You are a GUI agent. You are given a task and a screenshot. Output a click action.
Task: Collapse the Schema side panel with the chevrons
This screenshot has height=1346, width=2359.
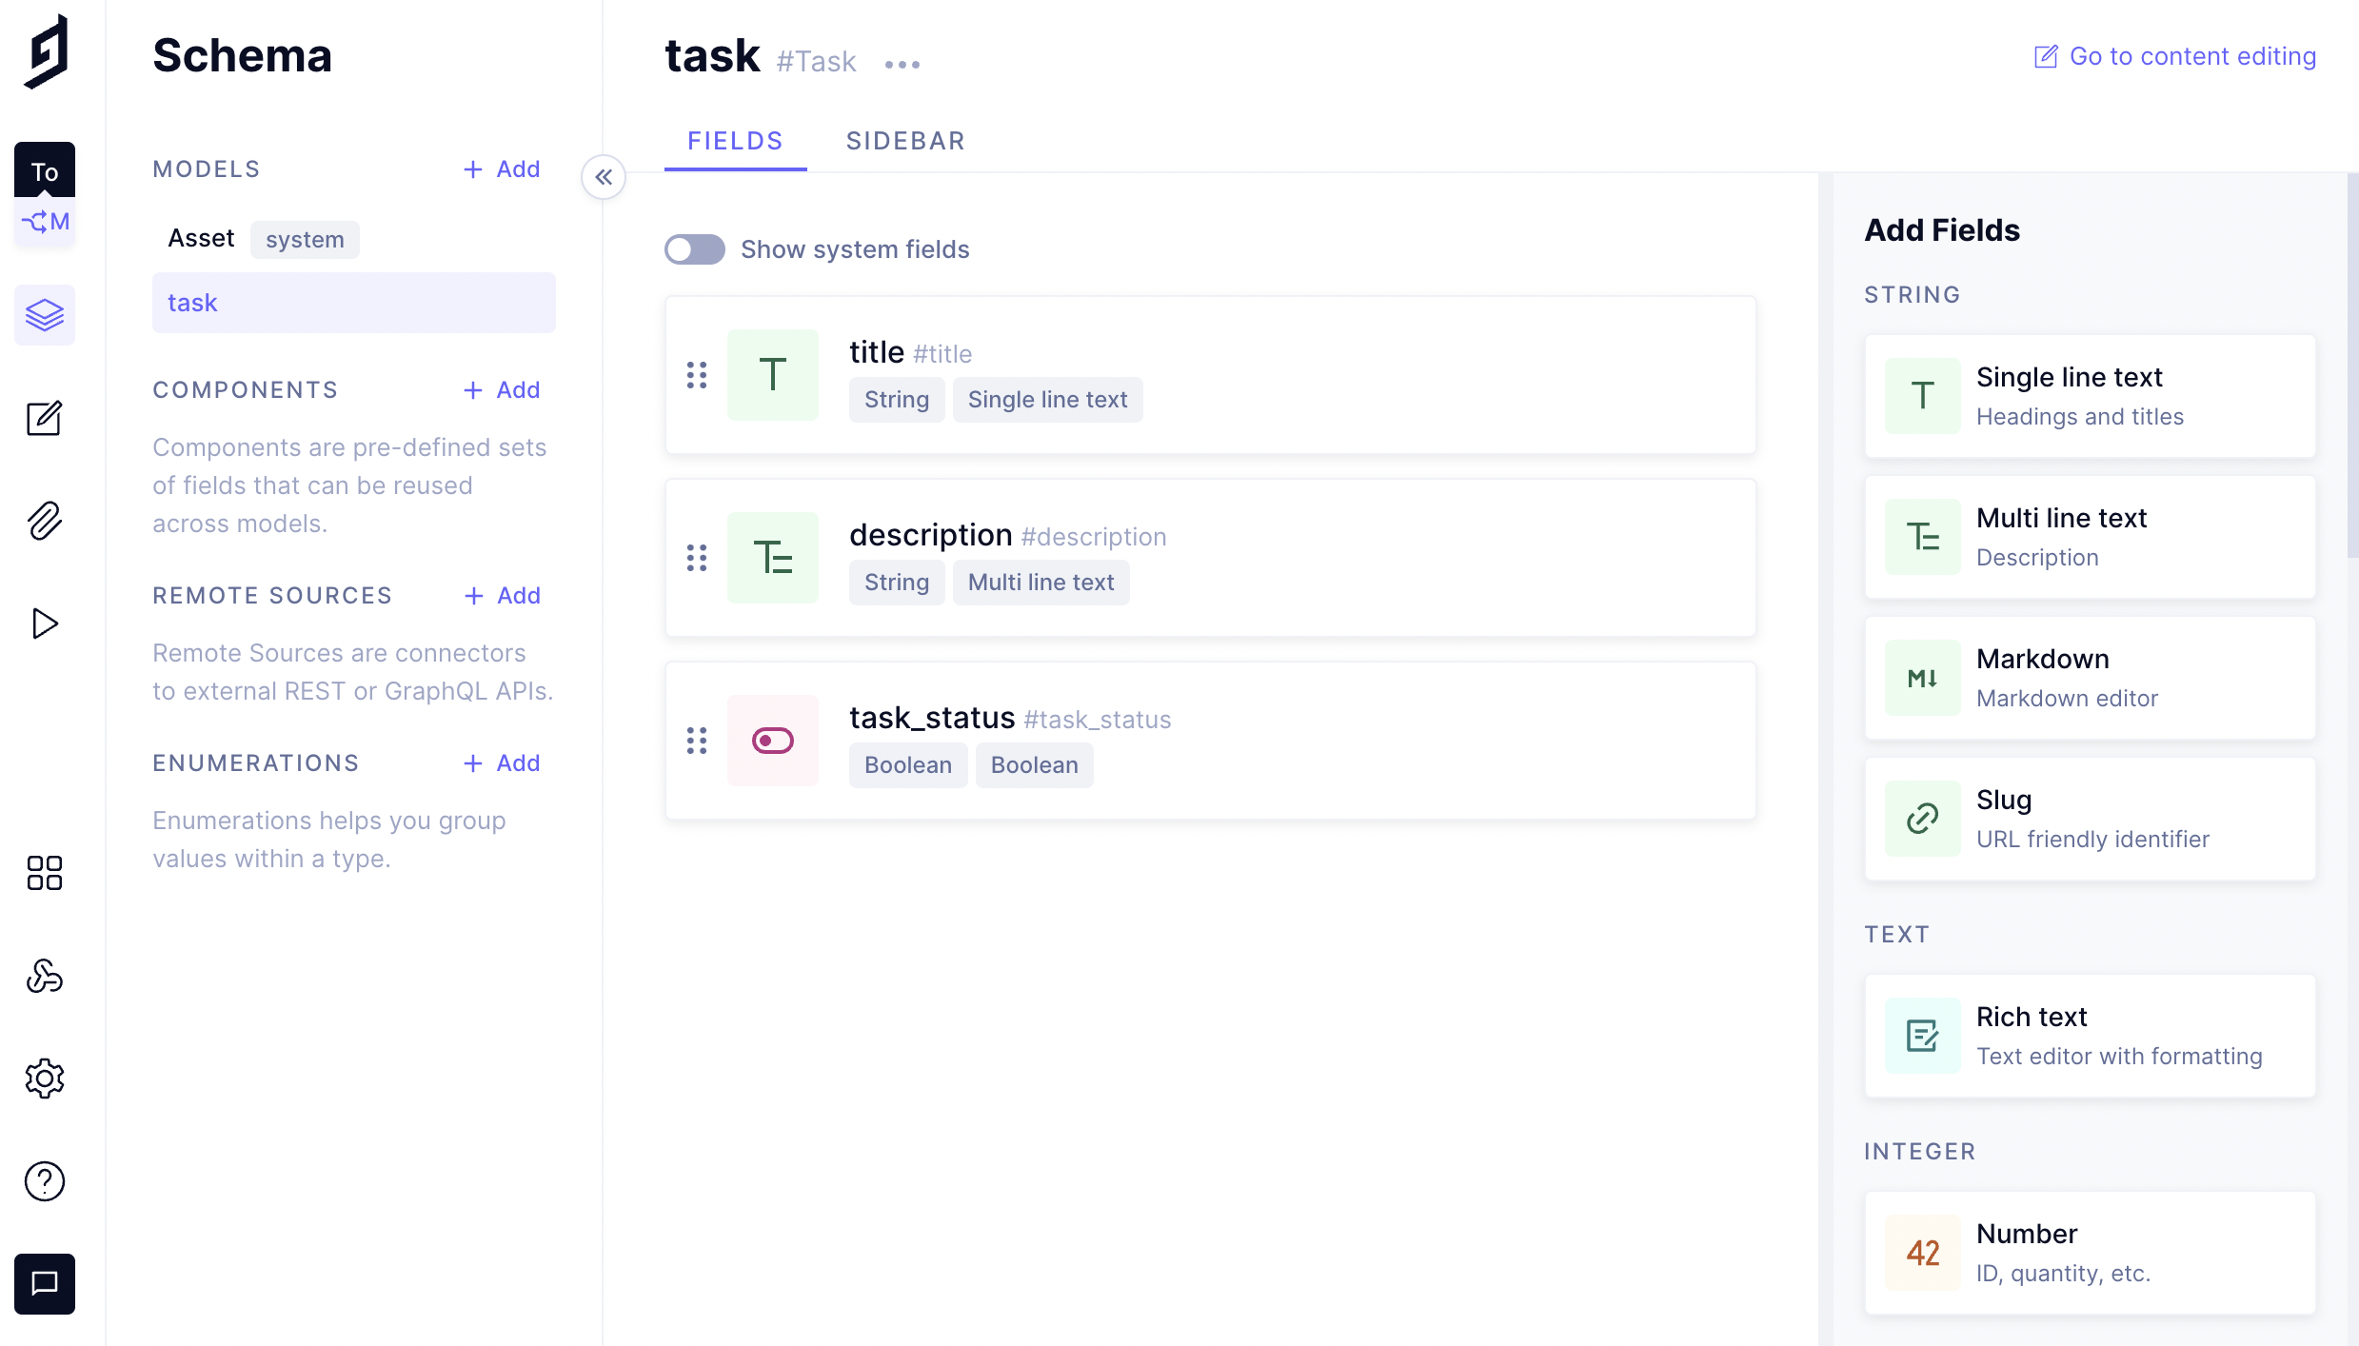tap(604, 177)
